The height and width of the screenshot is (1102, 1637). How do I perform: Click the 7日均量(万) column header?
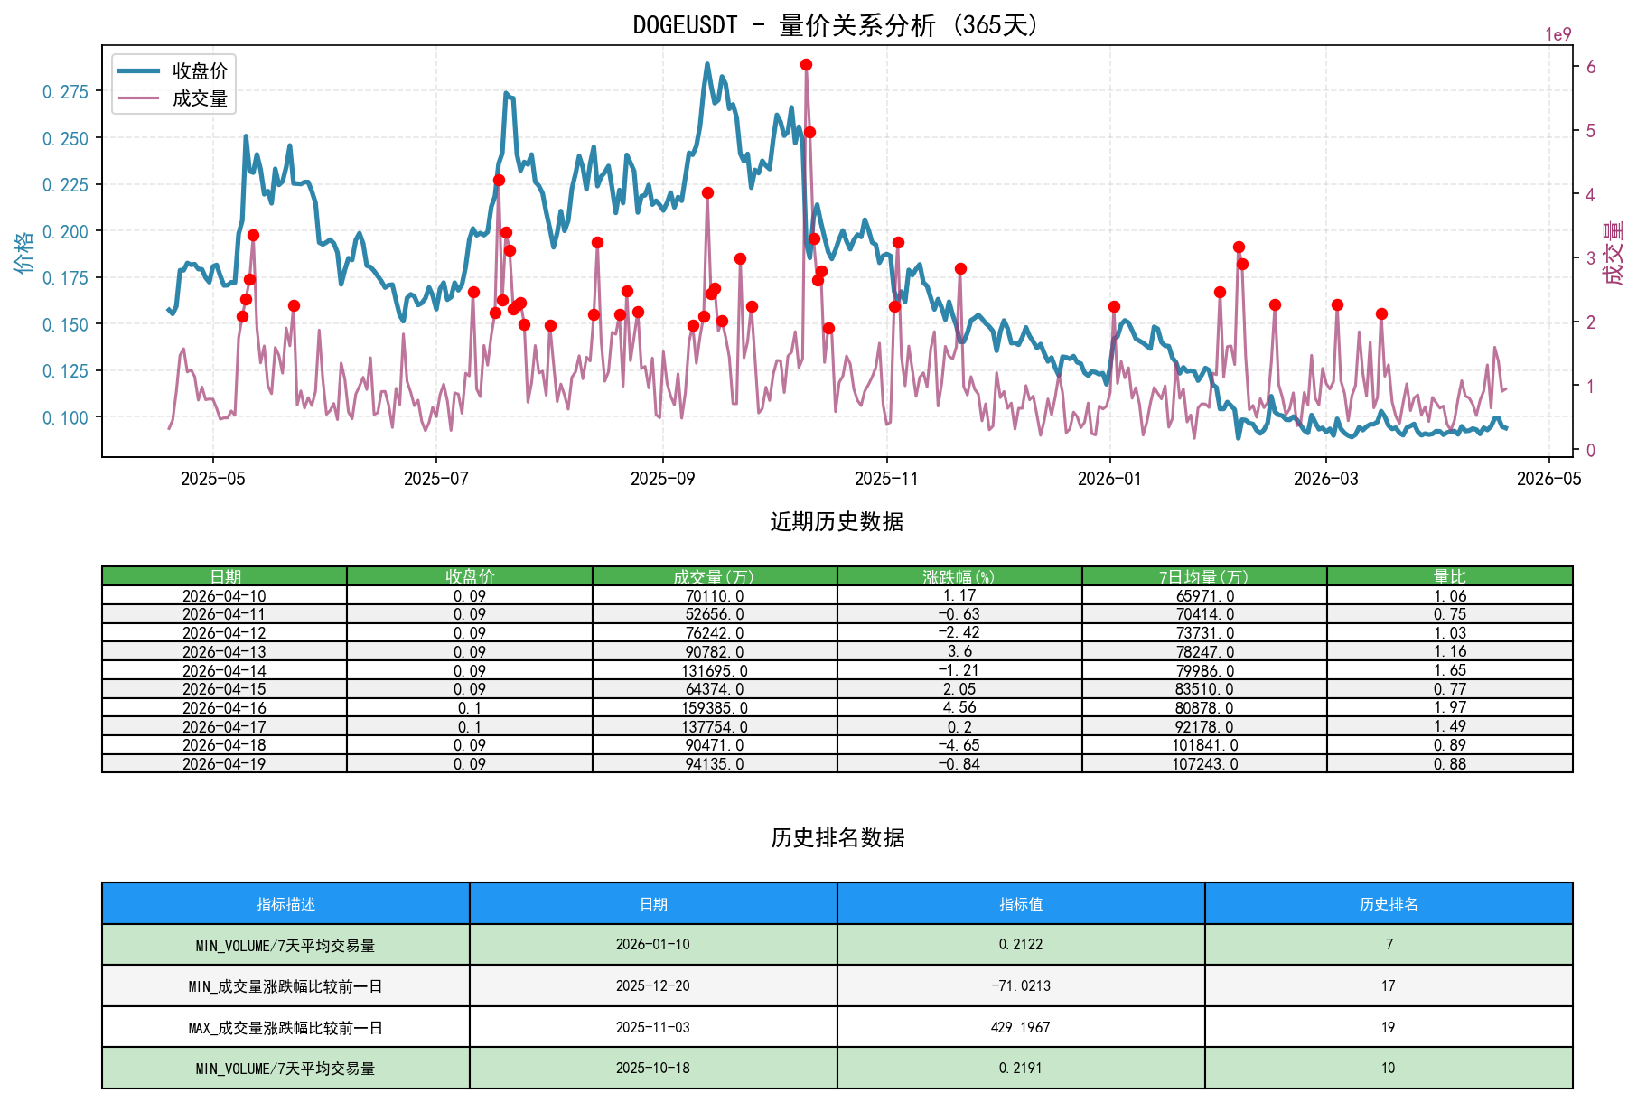(x=1204, y=576)
